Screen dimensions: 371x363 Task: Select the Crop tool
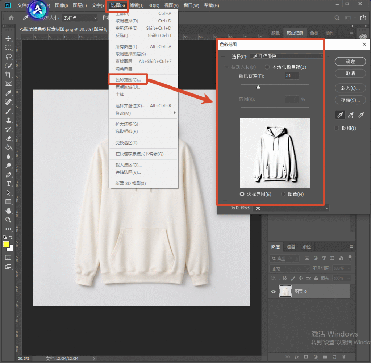[x=8, y=75]
